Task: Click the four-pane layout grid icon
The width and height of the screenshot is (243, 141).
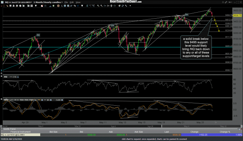Action: coord(32,6)
